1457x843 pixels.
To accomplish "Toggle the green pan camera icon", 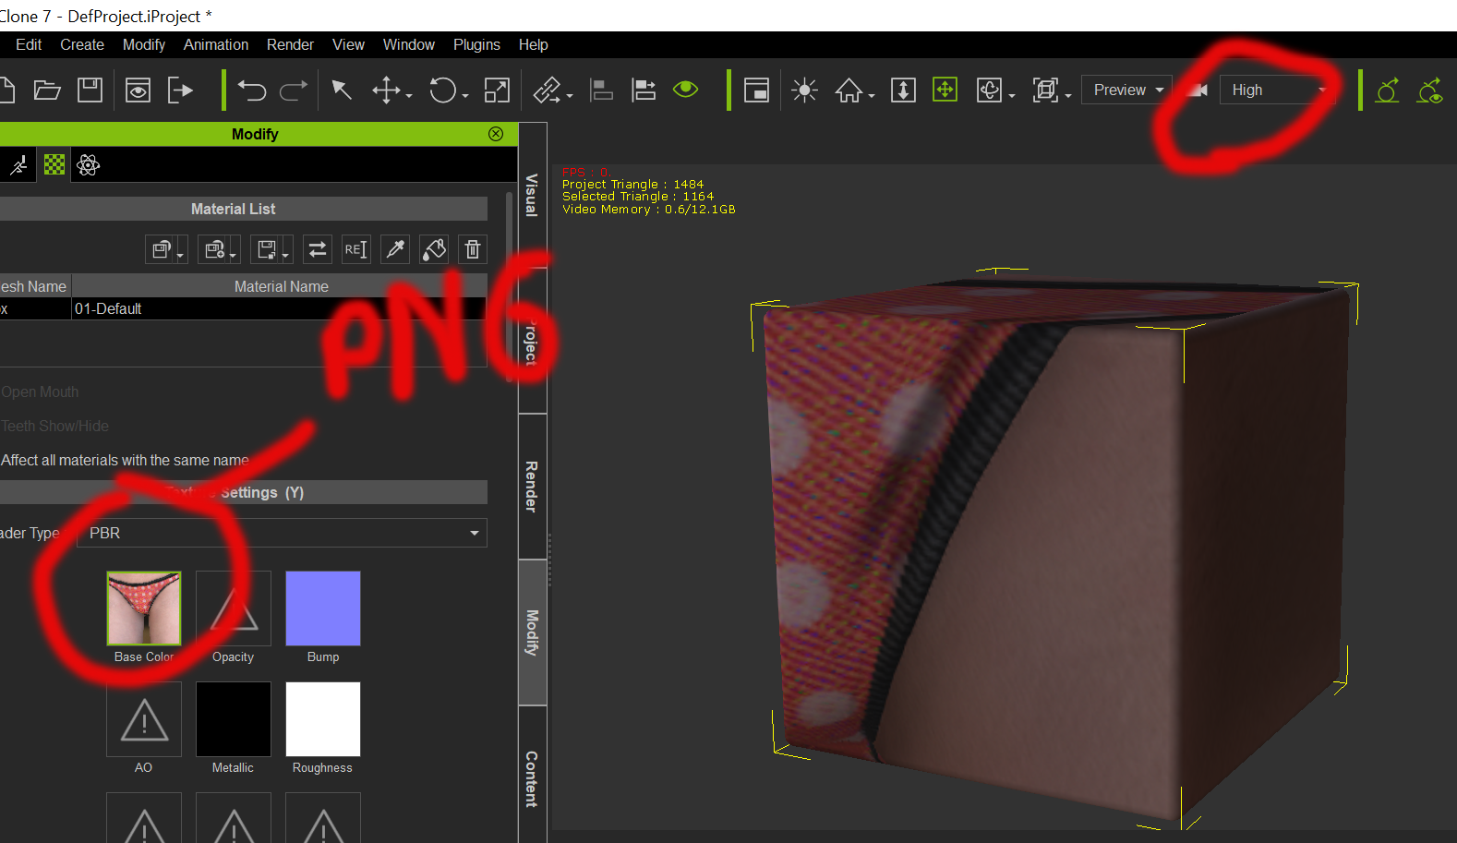I will click(x=945, y=90).
